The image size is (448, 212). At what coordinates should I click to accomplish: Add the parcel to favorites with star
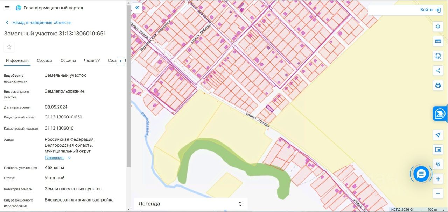[x=9, y=47]
